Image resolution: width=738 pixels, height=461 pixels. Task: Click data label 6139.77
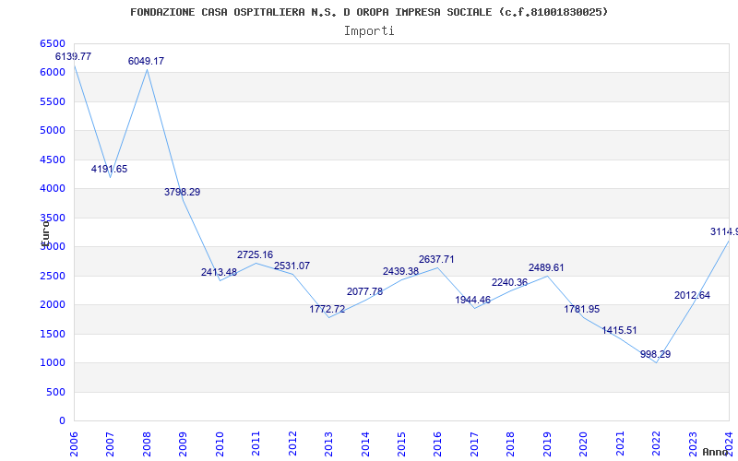point(74,56)
